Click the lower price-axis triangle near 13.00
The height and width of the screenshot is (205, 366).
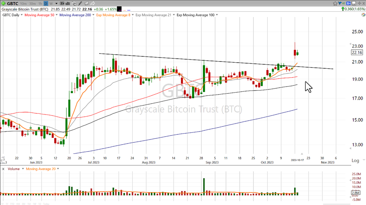tap(350, 148)
